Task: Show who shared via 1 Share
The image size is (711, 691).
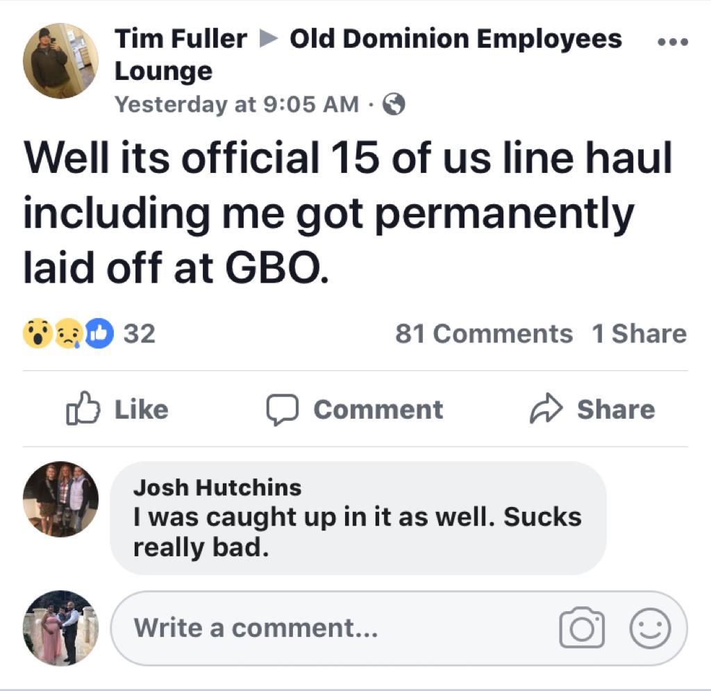Action: click(639, 334)
